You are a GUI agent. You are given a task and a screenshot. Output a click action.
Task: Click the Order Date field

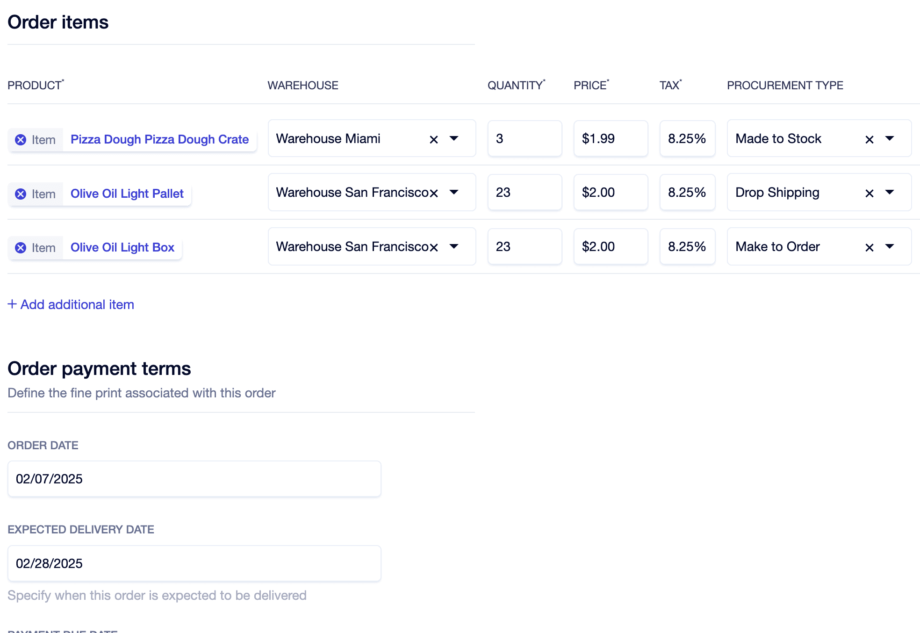(194, 479)
